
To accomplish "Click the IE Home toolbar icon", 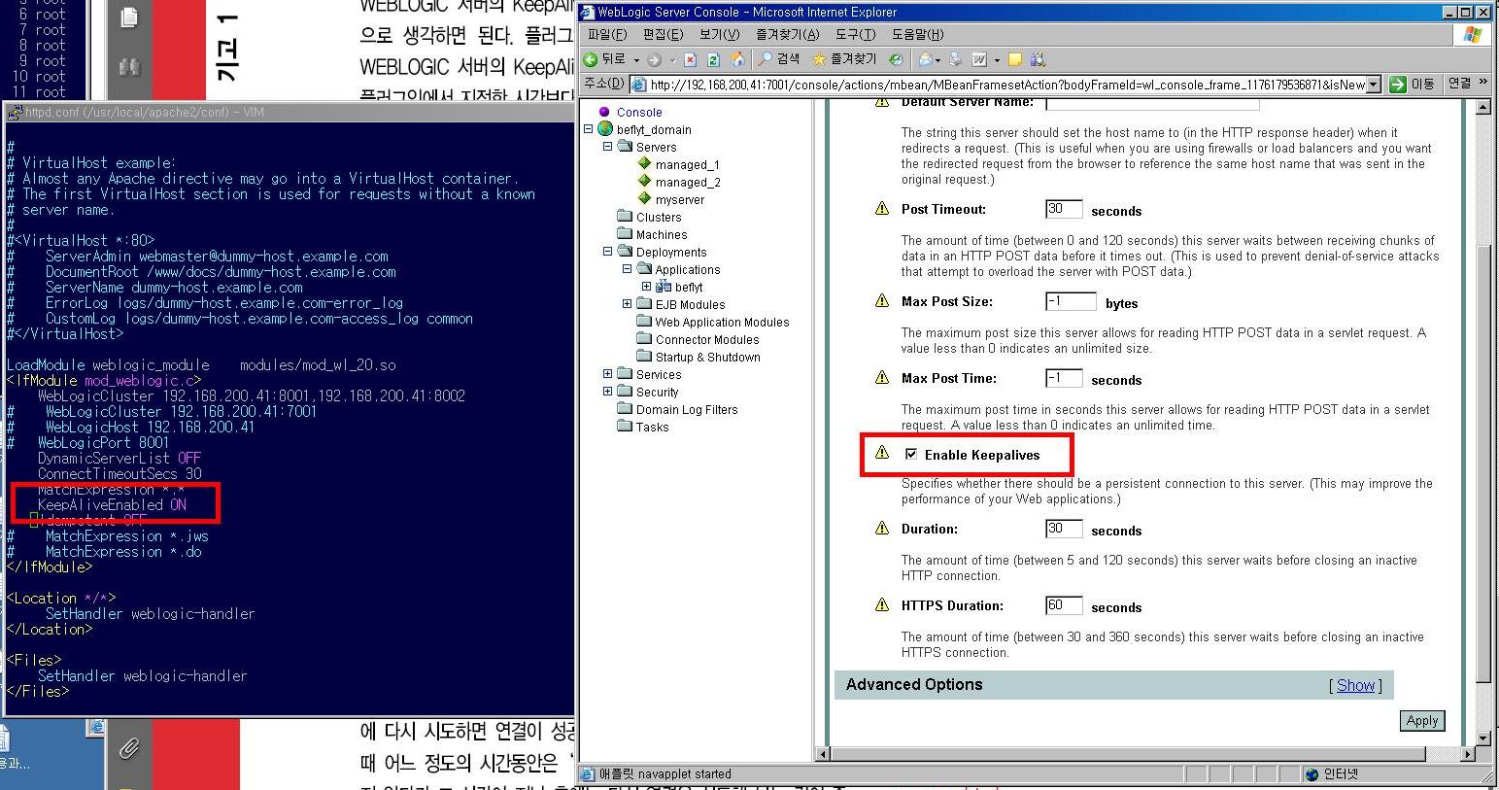I will click(737, 59).
